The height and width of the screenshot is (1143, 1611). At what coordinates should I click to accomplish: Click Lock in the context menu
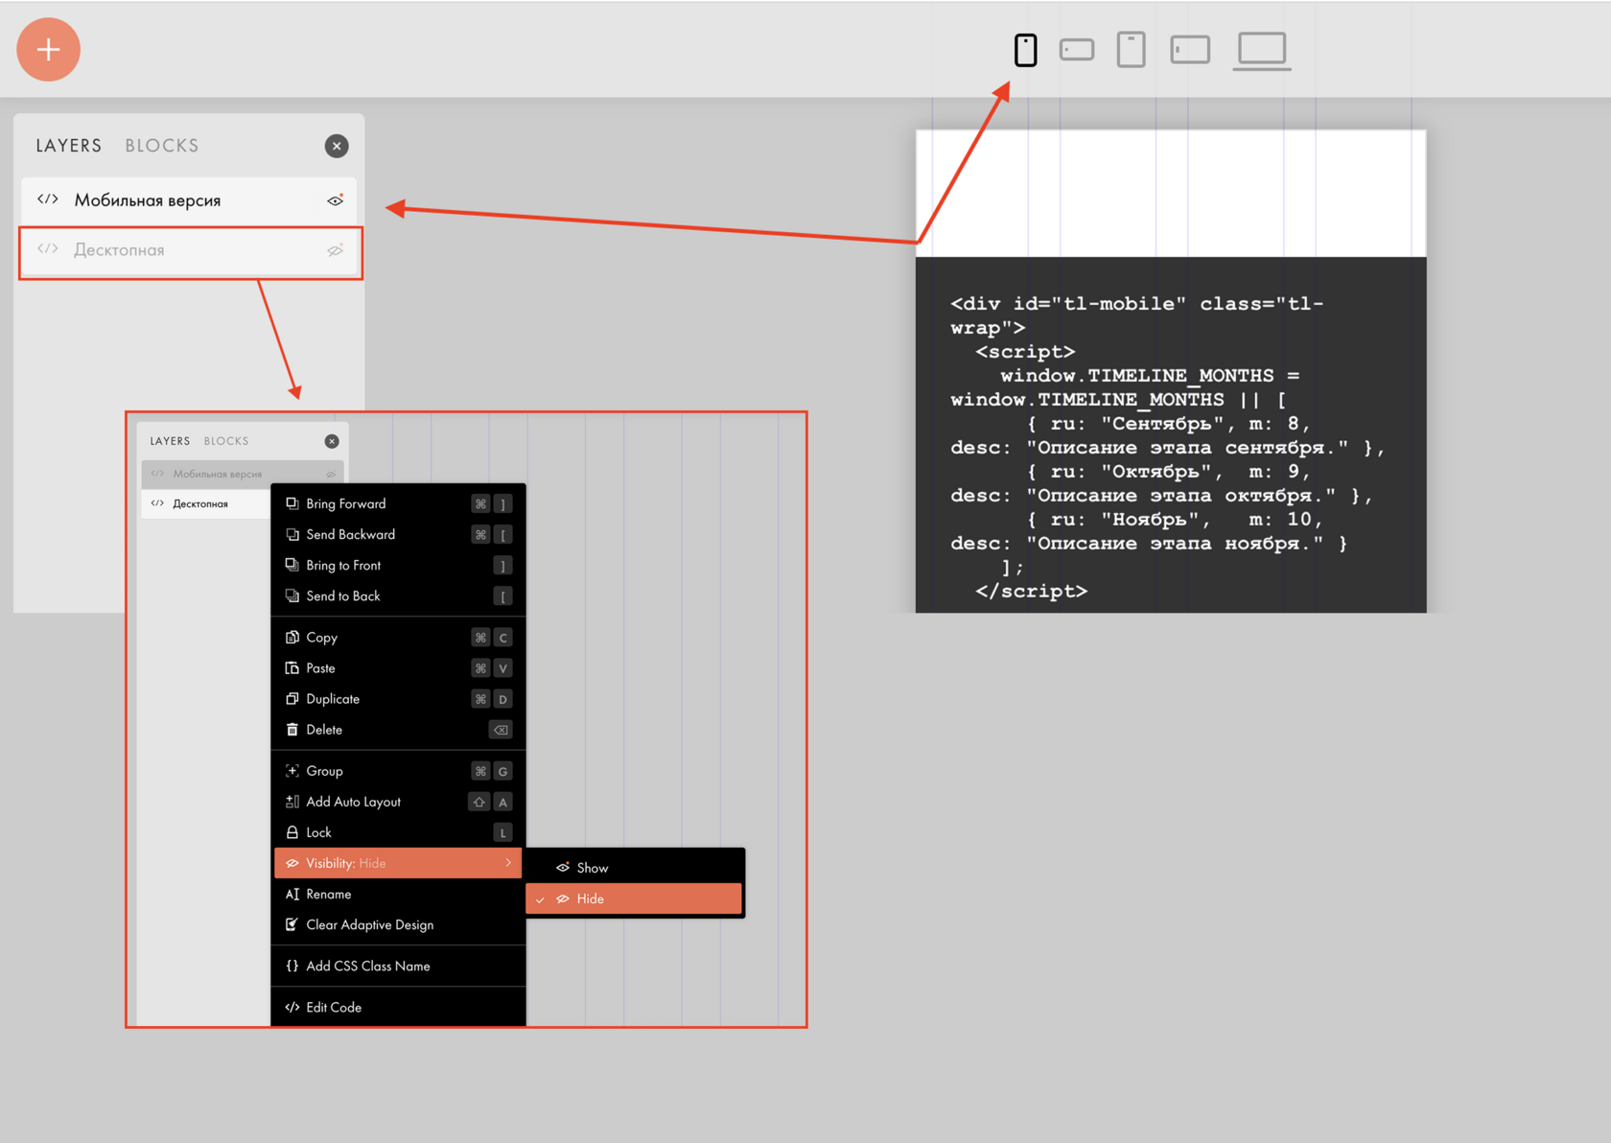pyautogui.click(x=398, y=832)
